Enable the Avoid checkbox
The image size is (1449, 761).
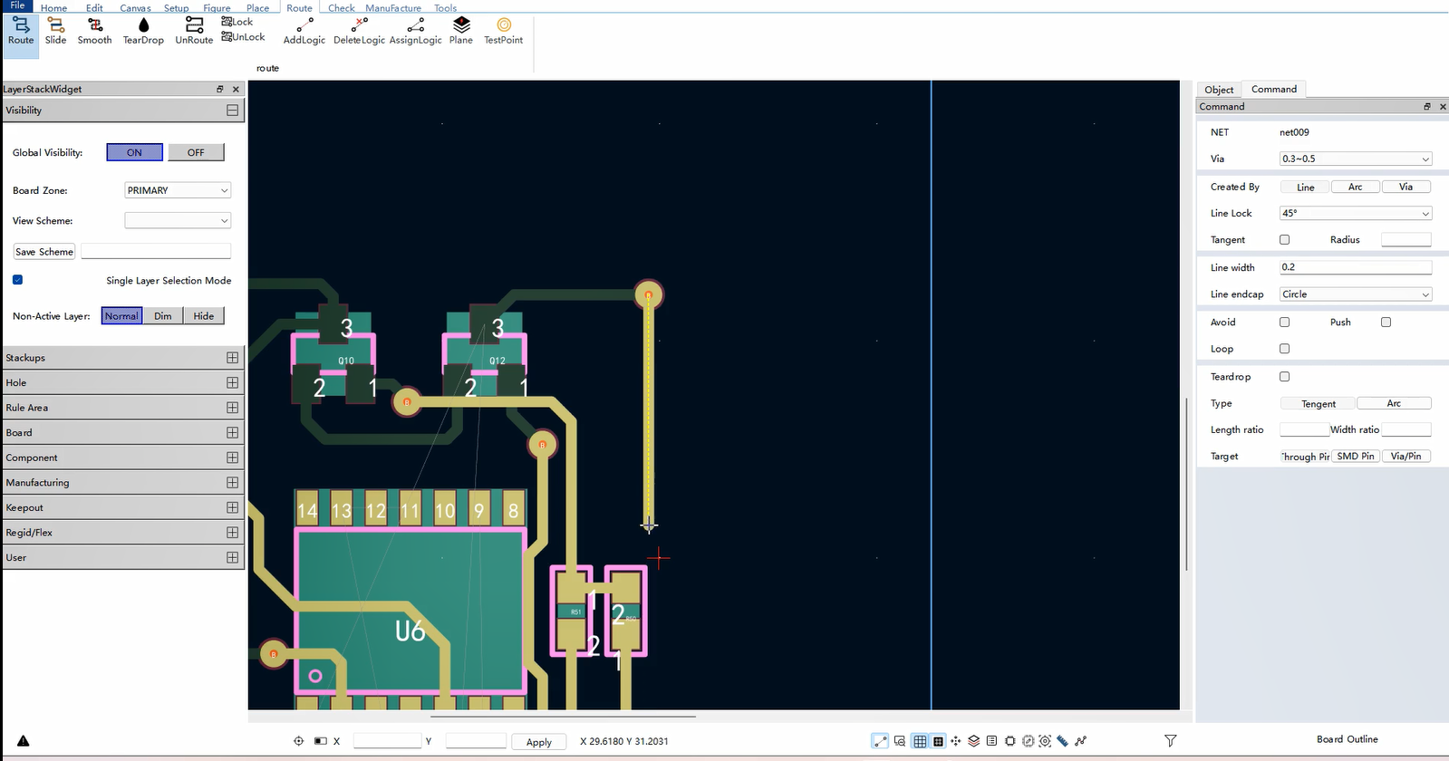point(1284,322)
